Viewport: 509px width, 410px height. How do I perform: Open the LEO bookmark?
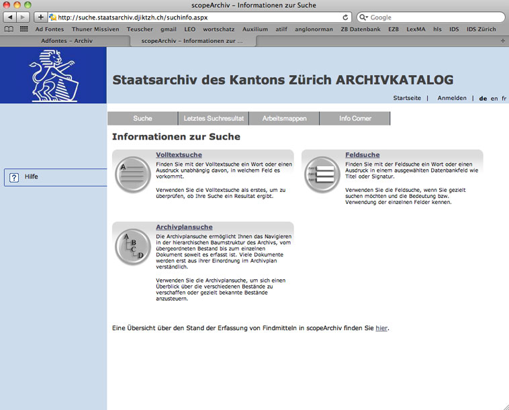(190, 30)
